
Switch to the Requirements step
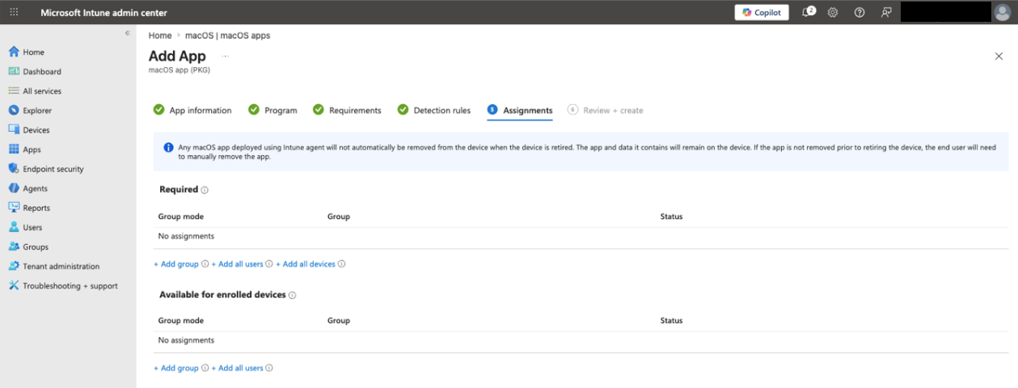tap(347, 110)
